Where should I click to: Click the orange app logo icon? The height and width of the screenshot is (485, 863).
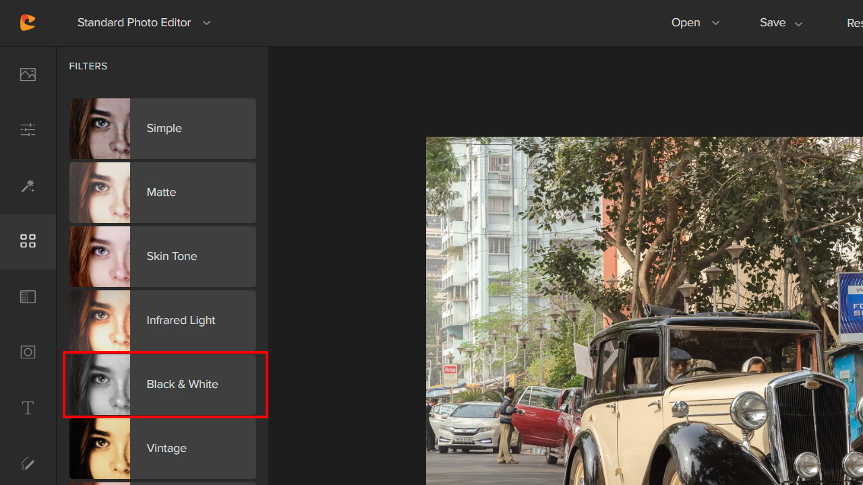tap(28, 23)
